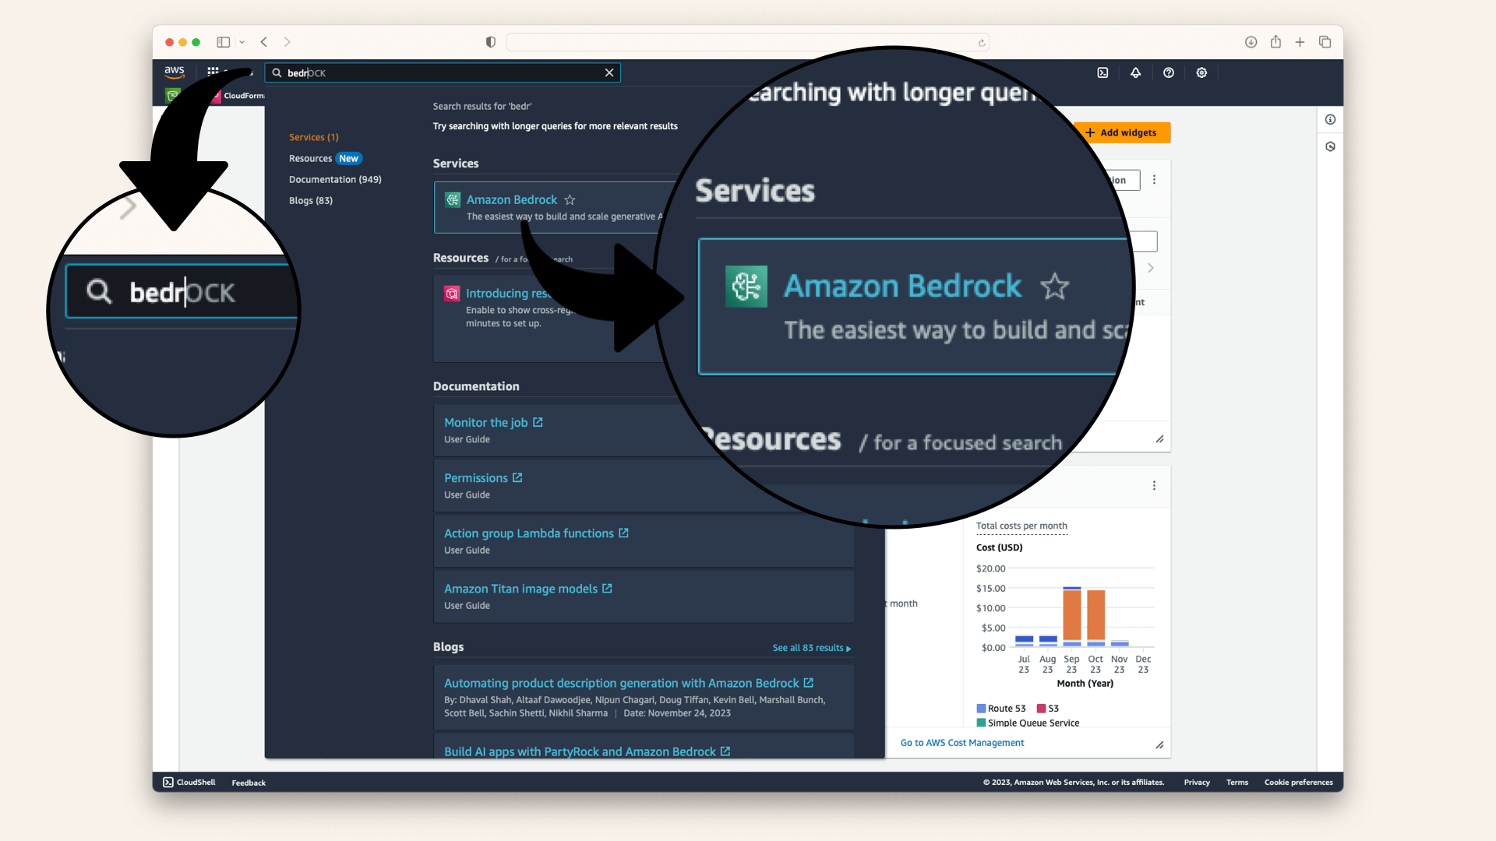Click the Add widgets button
The width and height of the screenshot is (1496, 841).
pyautogui.click(x=1121, y=133)
